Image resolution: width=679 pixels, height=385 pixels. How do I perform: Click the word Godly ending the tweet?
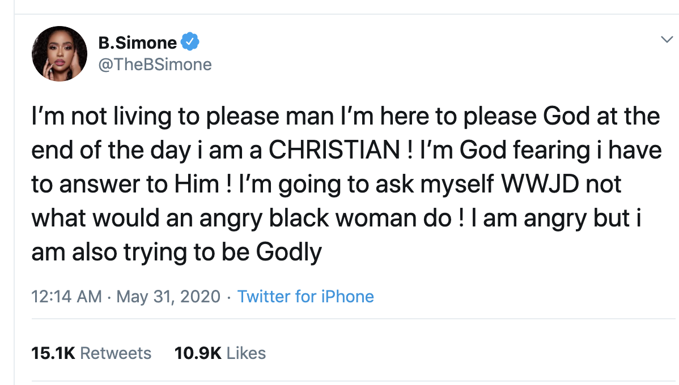tap(289, 252)
